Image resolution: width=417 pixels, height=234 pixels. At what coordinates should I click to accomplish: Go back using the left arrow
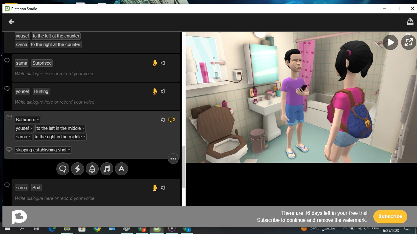click(x=11, y=22)
